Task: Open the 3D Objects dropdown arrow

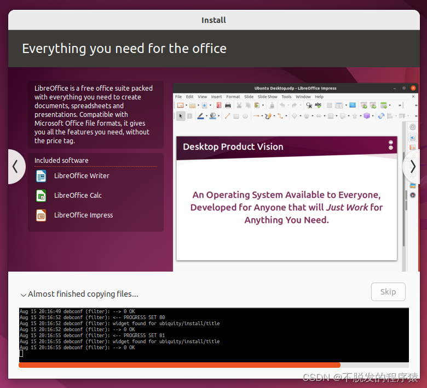Action: pyautogui.click(x=373, y=116)
